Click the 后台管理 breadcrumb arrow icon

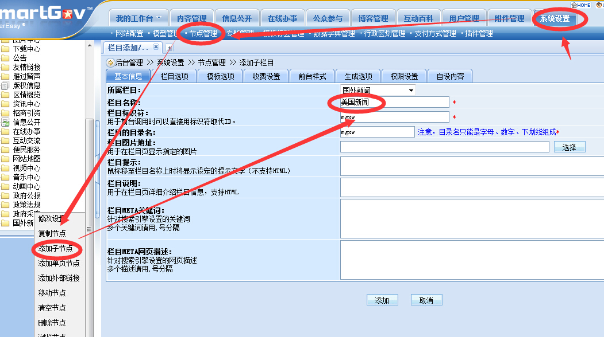110,62
